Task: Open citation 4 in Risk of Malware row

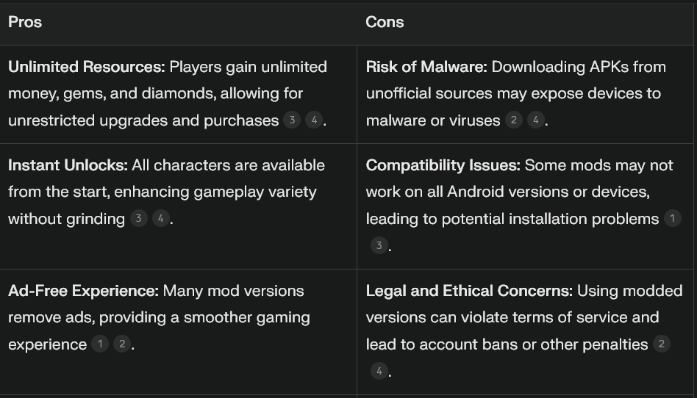Action: 536,120
